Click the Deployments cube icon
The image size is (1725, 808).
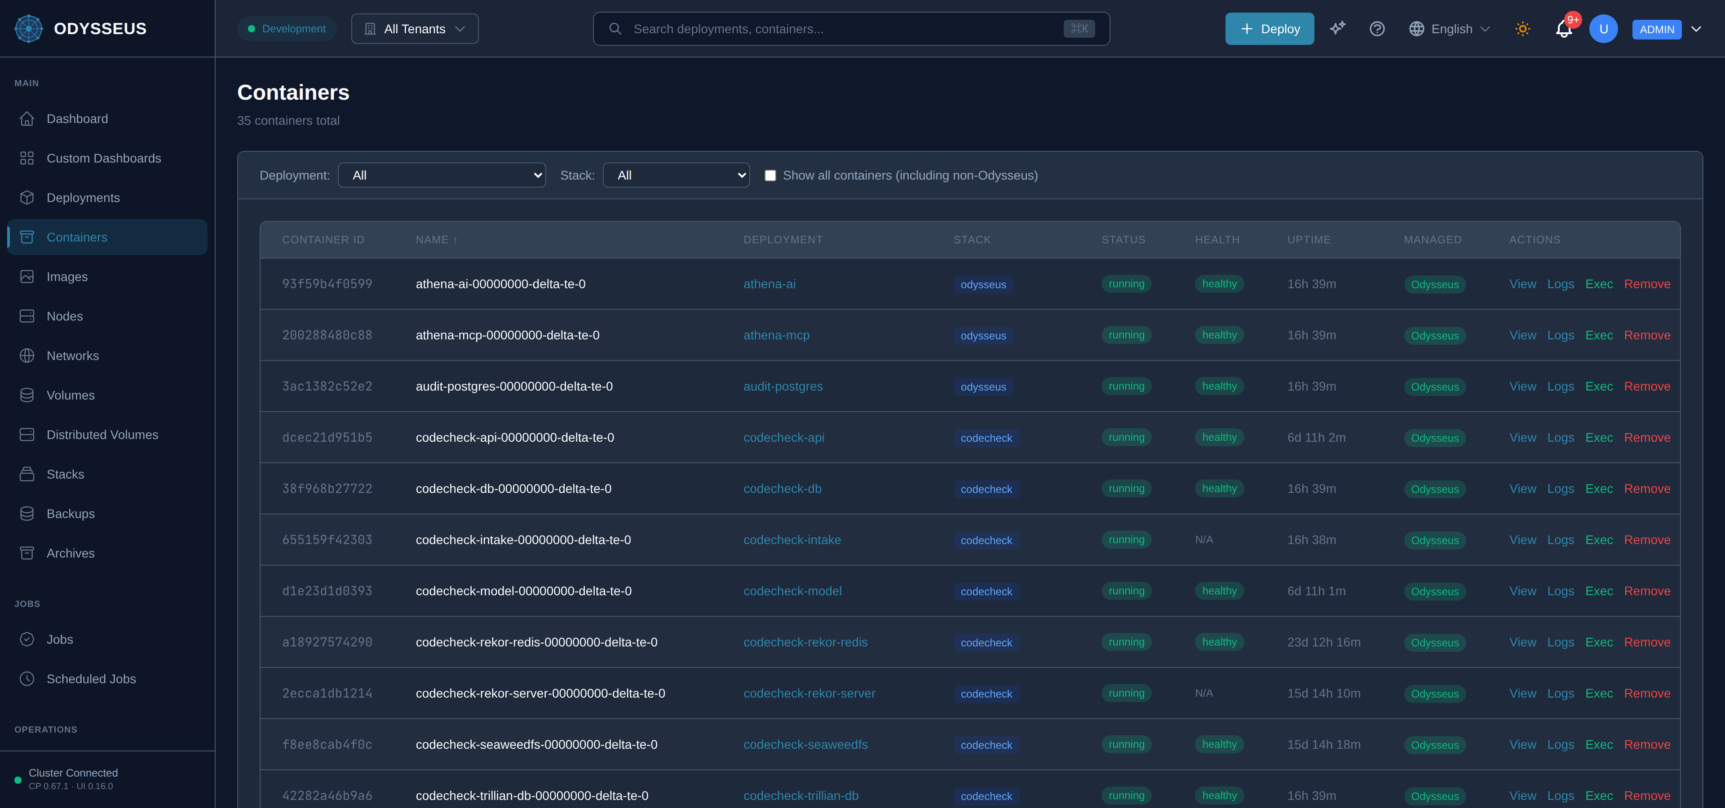coord(27,198)
